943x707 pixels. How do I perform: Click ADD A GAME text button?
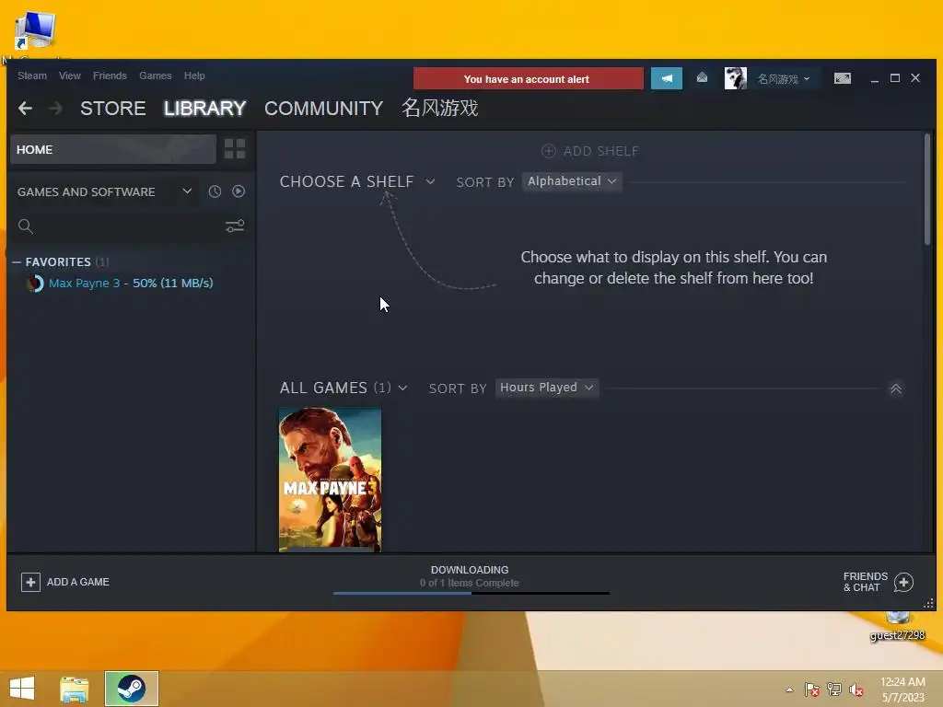point(78,582)
